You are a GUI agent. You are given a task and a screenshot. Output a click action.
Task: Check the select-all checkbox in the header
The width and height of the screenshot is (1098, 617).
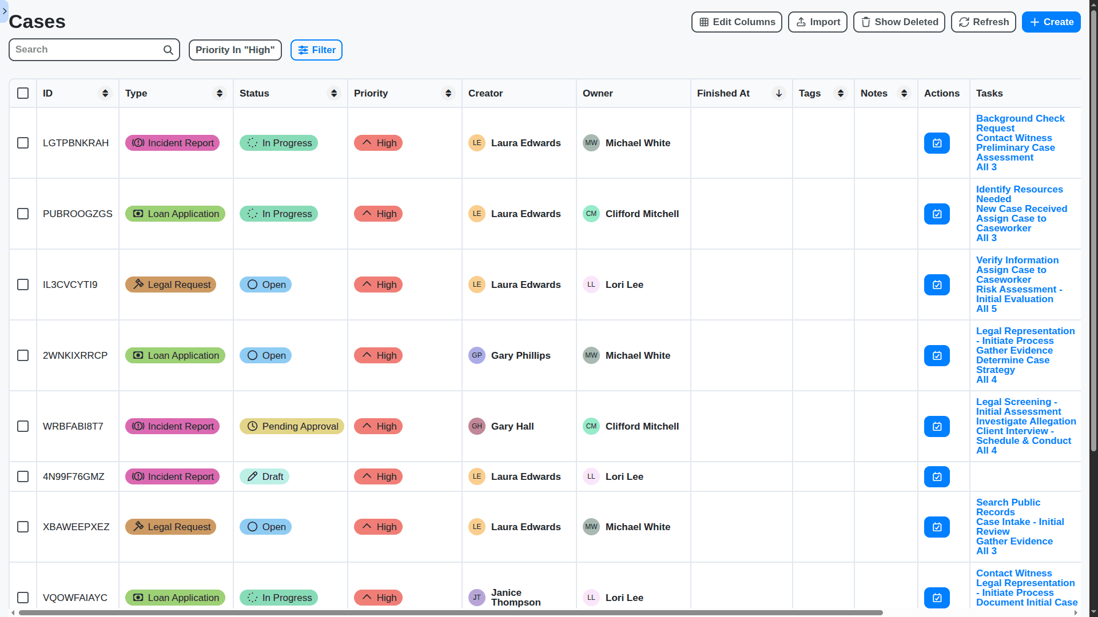(23, 93)
